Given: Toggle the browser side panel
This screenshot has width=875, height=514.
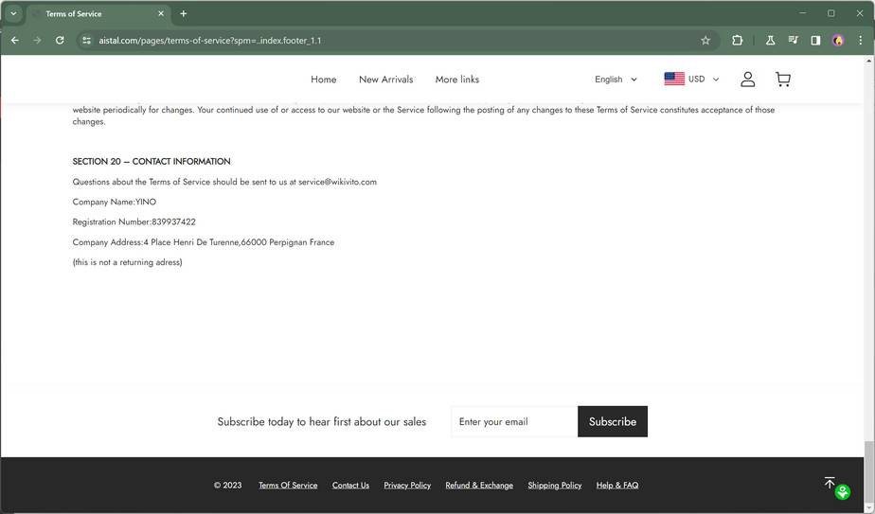Looking at the screenshot, I should [815, 40].
